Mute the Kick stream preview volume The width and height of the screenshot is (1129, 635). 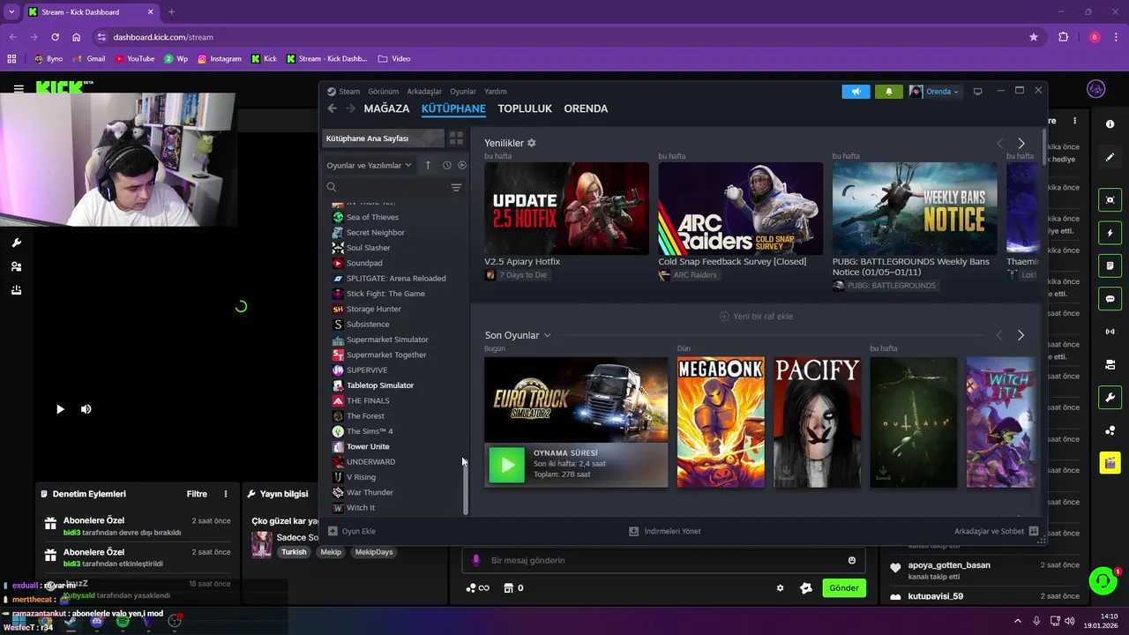(86, 409)
